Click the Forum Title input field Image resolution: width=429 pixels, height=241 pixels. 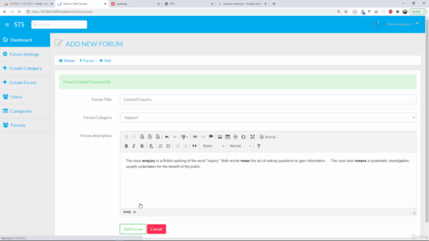pos(268,100)
